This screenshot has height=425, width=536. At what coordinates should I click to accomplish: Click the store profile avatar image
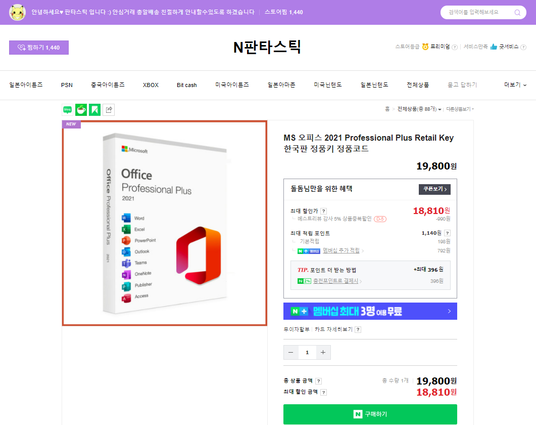[x=17, y=12]
